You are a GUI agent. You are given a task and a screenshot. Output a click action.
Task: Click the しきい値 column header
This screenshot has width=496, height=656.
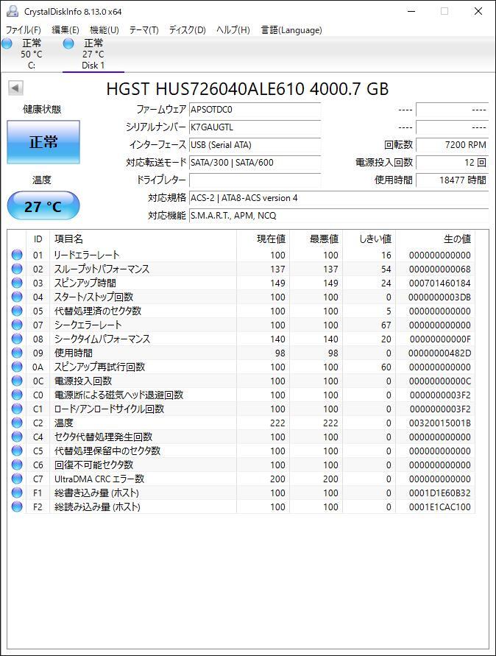click(369, 239)
